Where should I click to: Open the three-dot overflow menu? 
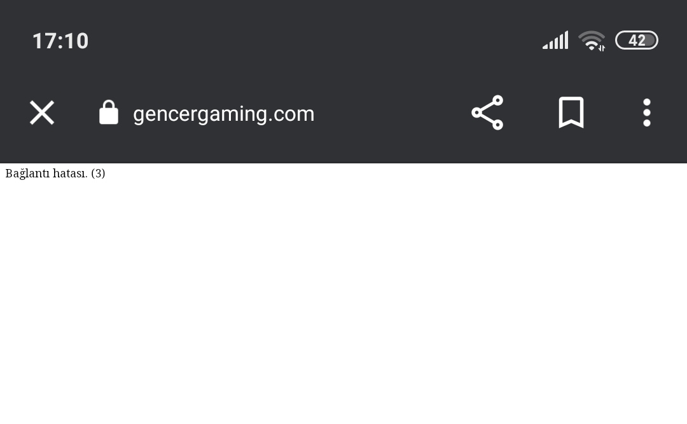tap(646, 113)
